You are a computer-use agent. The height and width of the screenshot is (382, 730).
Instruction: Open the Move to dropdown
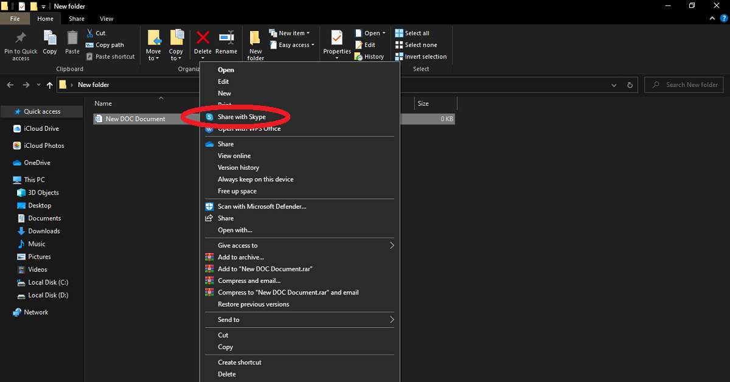(x=153, y=55)
